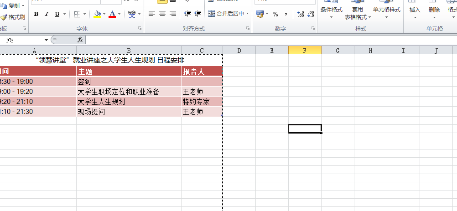Click cell 大学生人生规划
The image size is (457, 211).
[x=129, y=102]
